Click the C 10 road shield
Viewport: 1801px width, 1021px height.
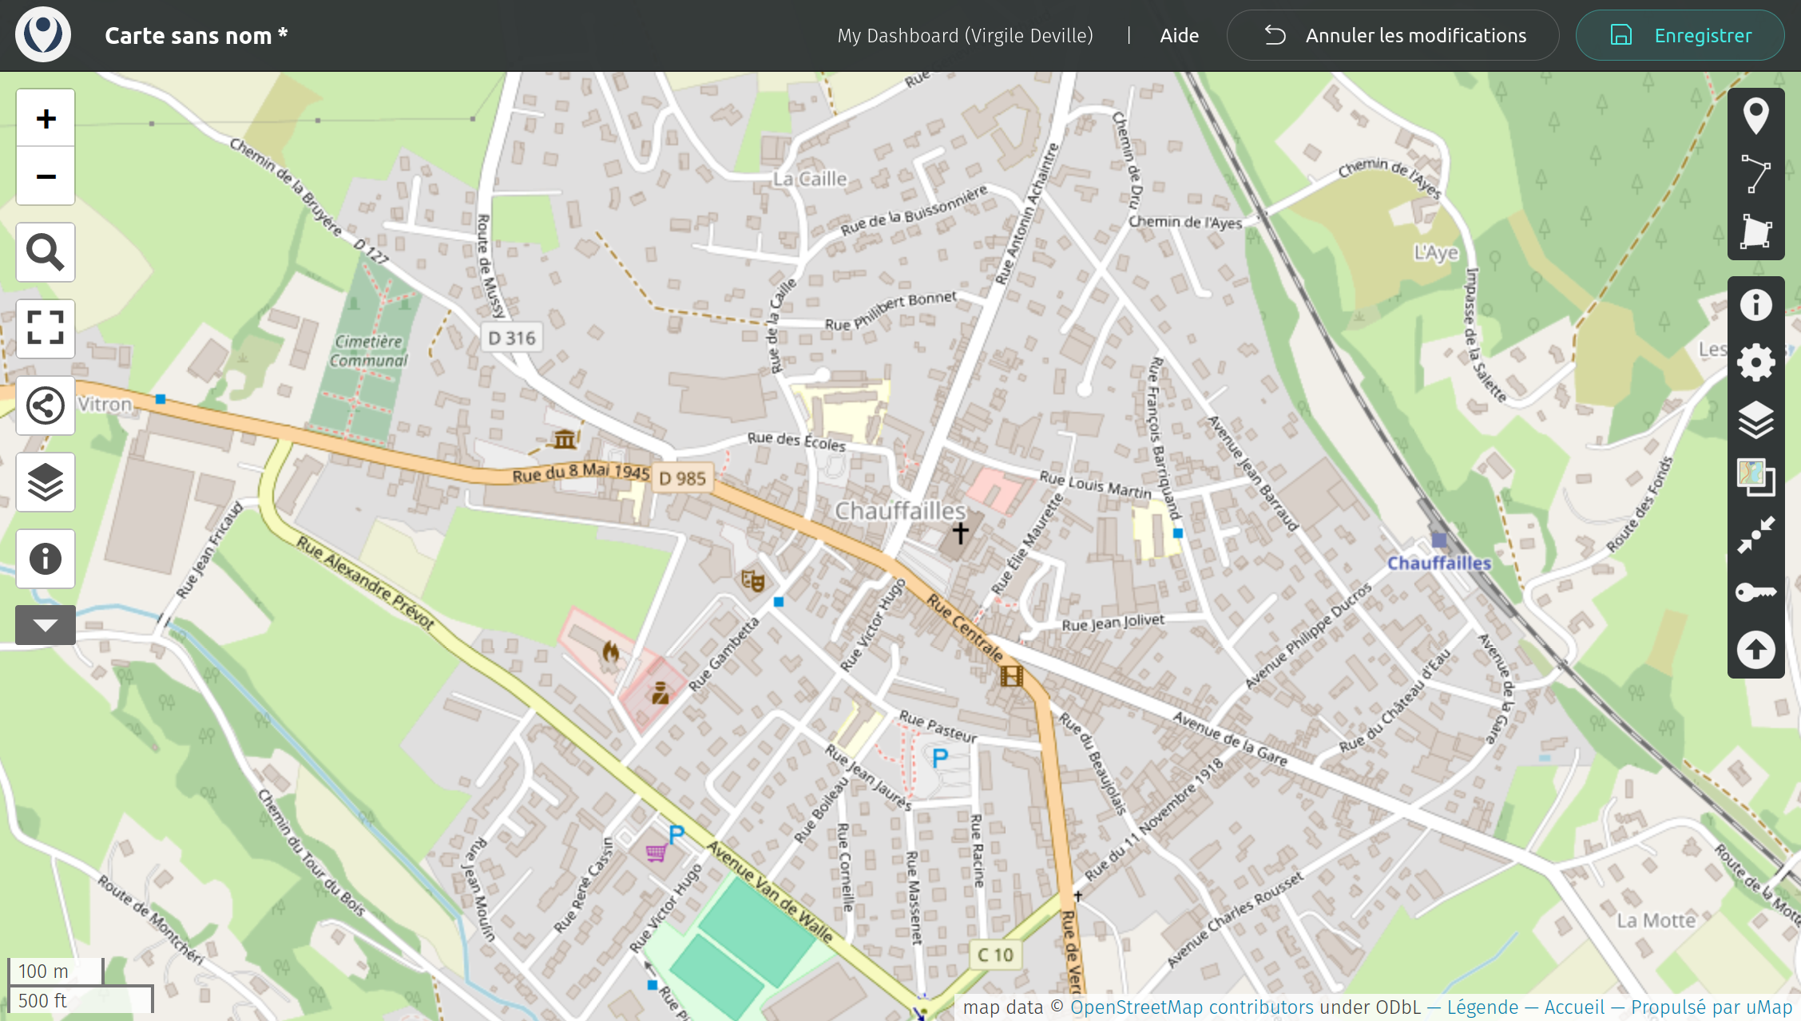[995, 955]
